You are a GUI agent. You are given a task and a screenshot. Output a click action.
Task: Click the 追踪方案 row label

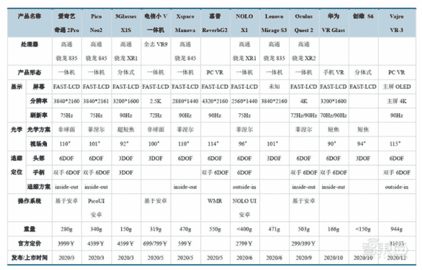point(39,186)
